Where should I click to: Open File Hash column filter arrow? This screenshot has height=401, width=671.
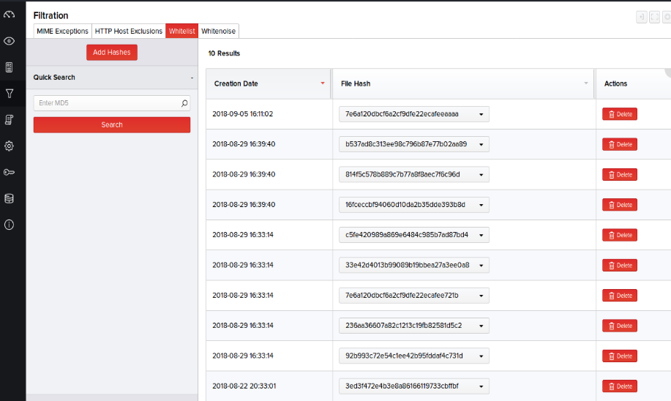(x=585, y=83)
